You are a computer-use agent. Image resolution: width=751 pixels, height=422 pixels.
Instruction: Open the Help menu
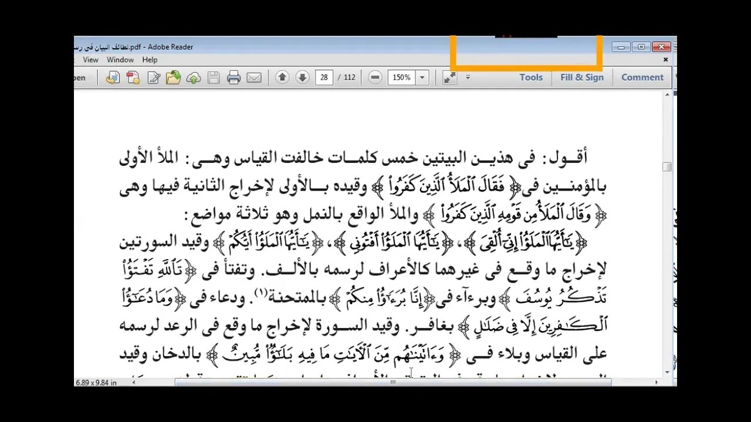[150, 60]
